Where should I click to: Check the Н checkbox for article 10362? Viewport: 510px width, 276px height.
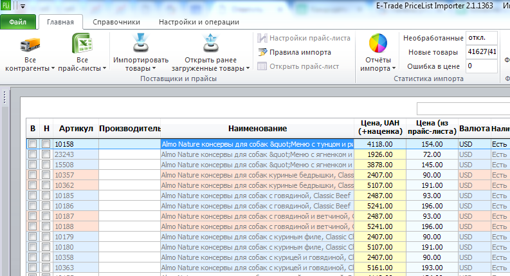pos(46,185)
